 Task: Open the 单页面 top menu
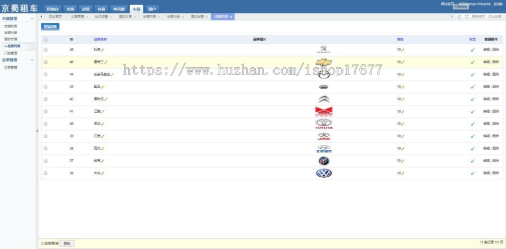[x=119, y=9]
